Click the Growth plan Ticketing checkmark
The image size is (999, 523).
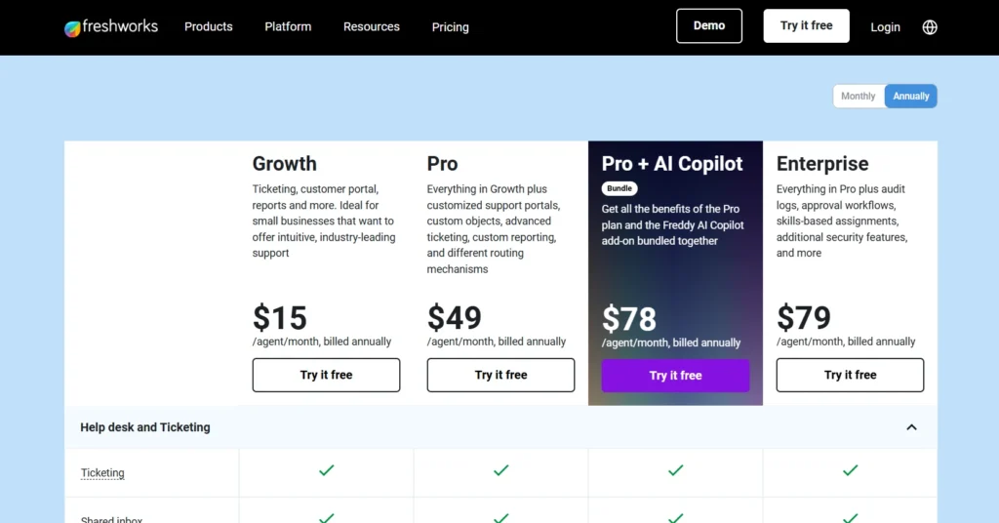coord(327,470)
